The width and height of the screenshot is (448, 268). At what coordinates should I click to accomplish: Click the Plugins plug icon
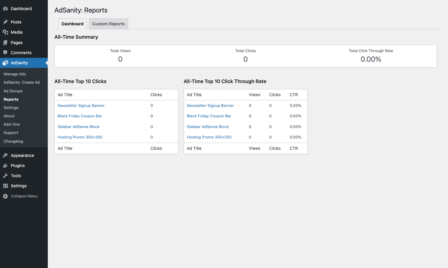click(5, 166)
